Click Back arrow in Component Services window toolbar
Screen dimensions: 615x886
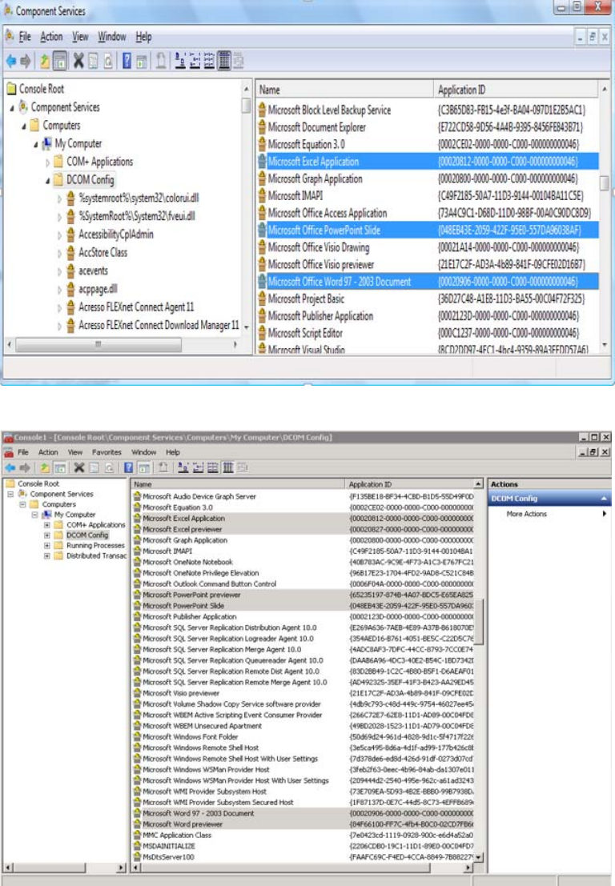11,61
